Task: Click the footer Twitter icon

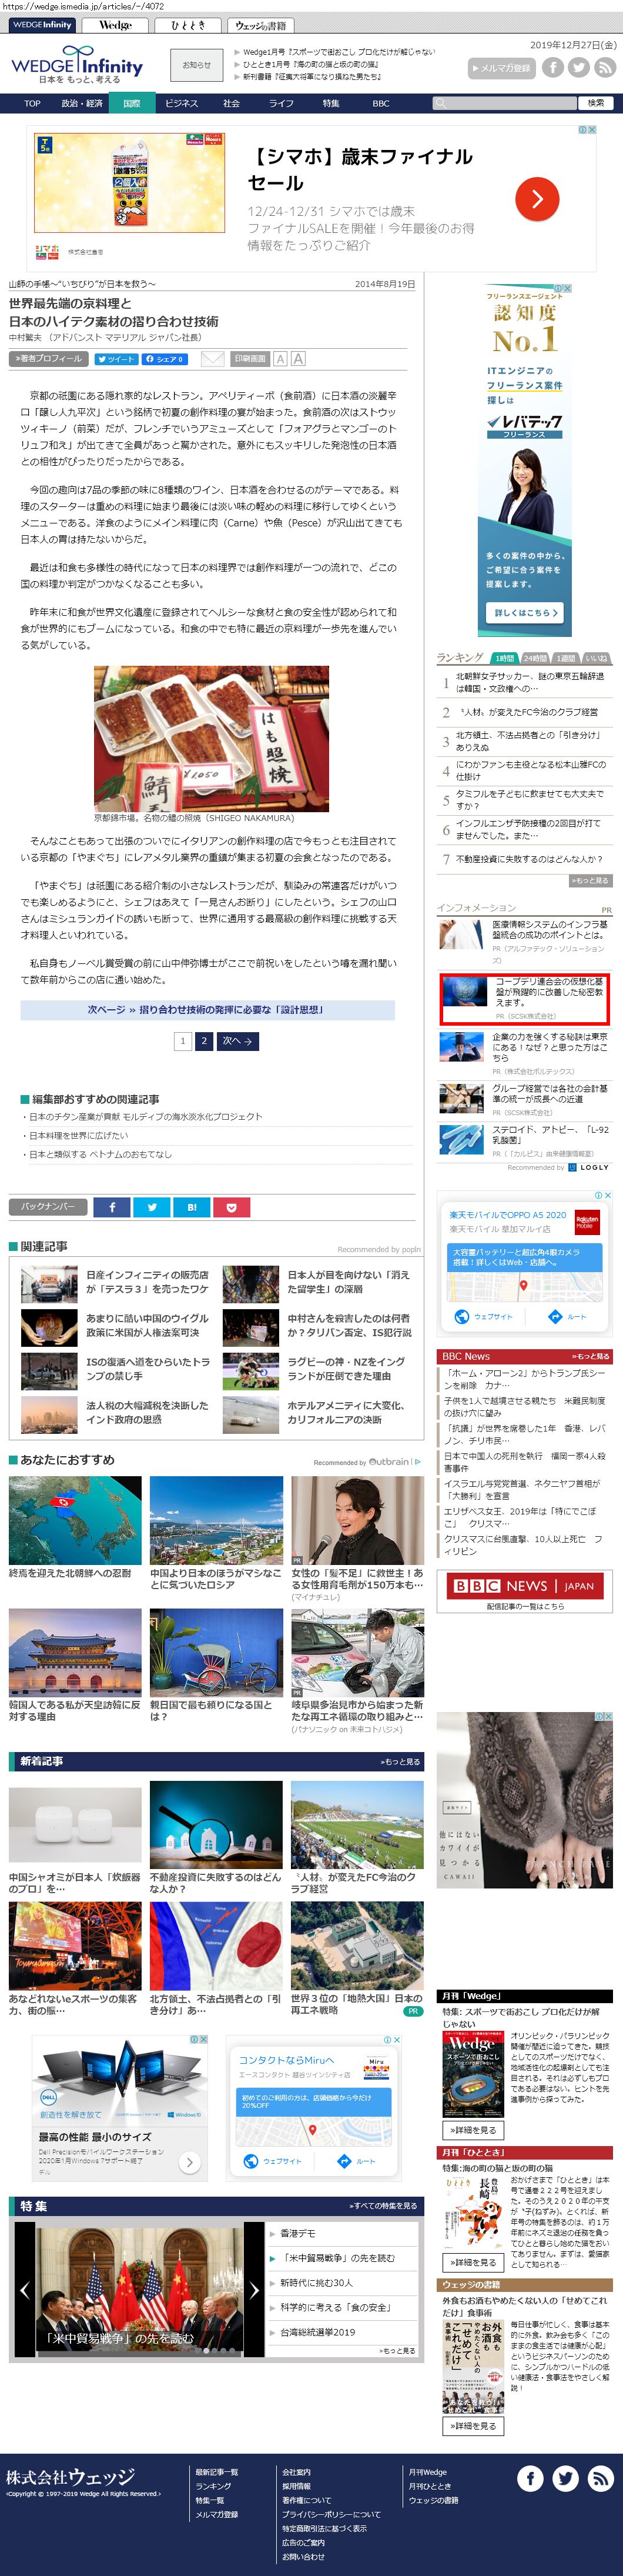Action: tap(565, 2477)
